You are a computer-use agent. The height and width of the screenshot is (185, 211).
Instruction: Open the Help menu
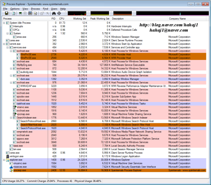tap(63, 9)
